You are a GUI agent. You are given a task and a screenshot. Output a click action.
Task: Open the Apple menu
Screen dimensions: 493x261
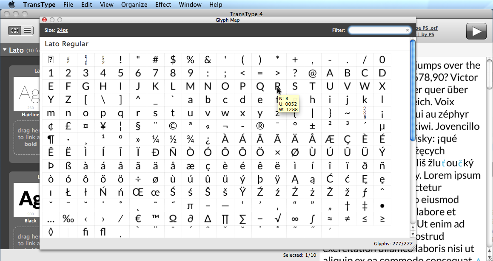click(x=11, y=4)
